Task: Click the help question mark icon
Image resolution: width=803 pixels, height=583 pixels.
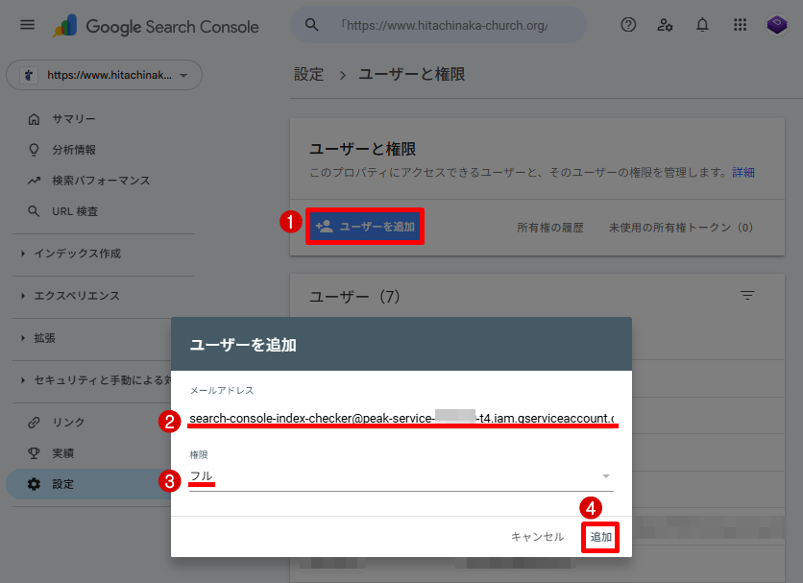Action: (628, 25)
